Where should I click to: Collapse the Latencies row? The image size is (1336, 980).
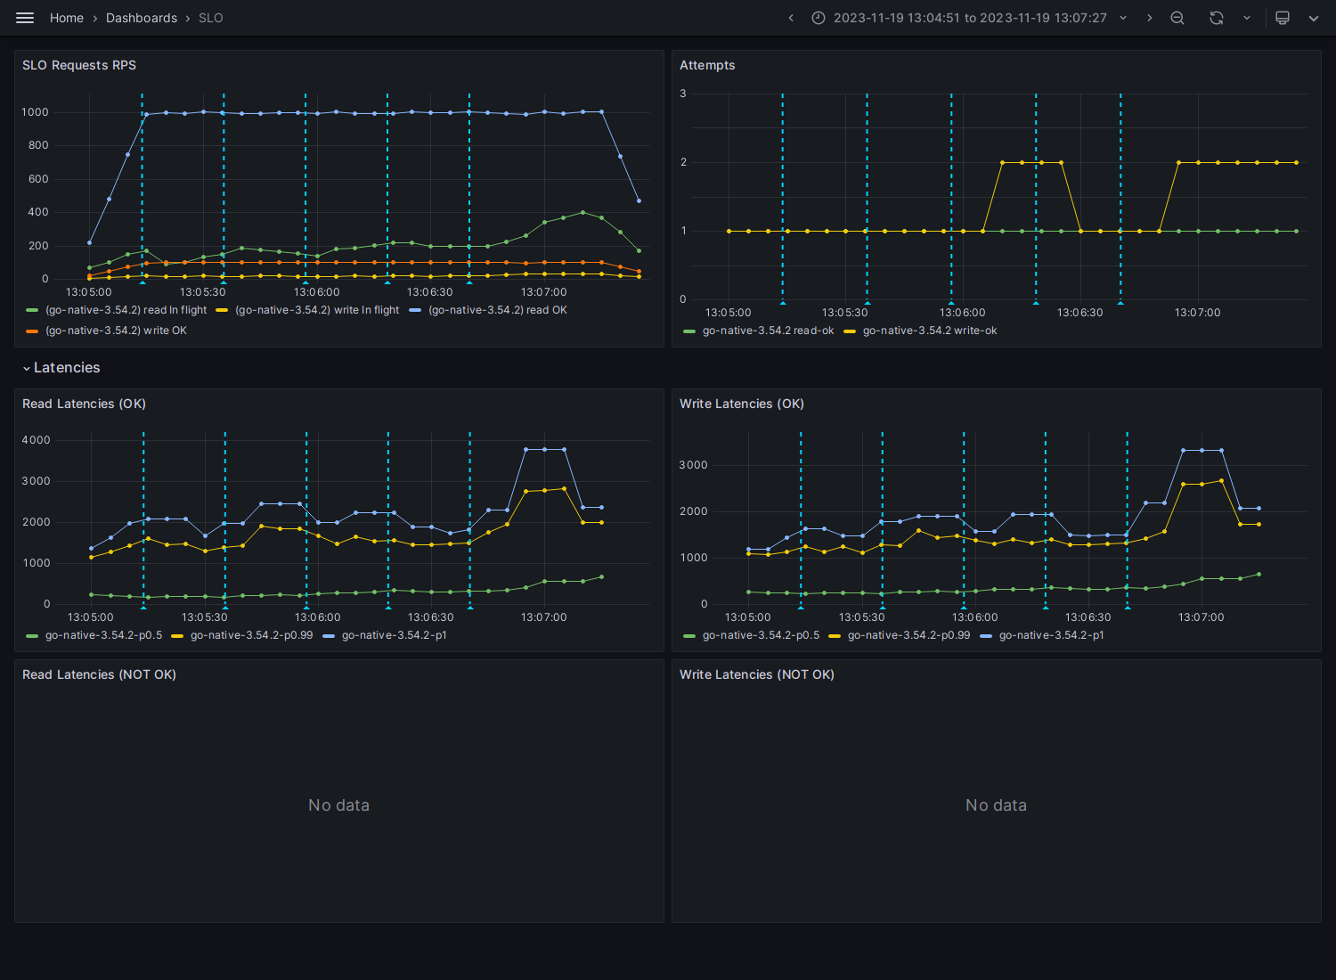tap(61, 368)
